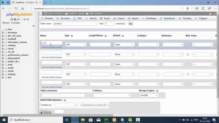
Task: Collapse all tree items in the sidebar
Action: coord(34,26)
